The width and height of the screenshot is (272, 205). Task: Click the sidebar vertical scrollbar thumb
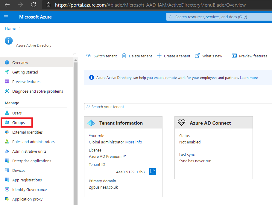[x=75, y=134]
